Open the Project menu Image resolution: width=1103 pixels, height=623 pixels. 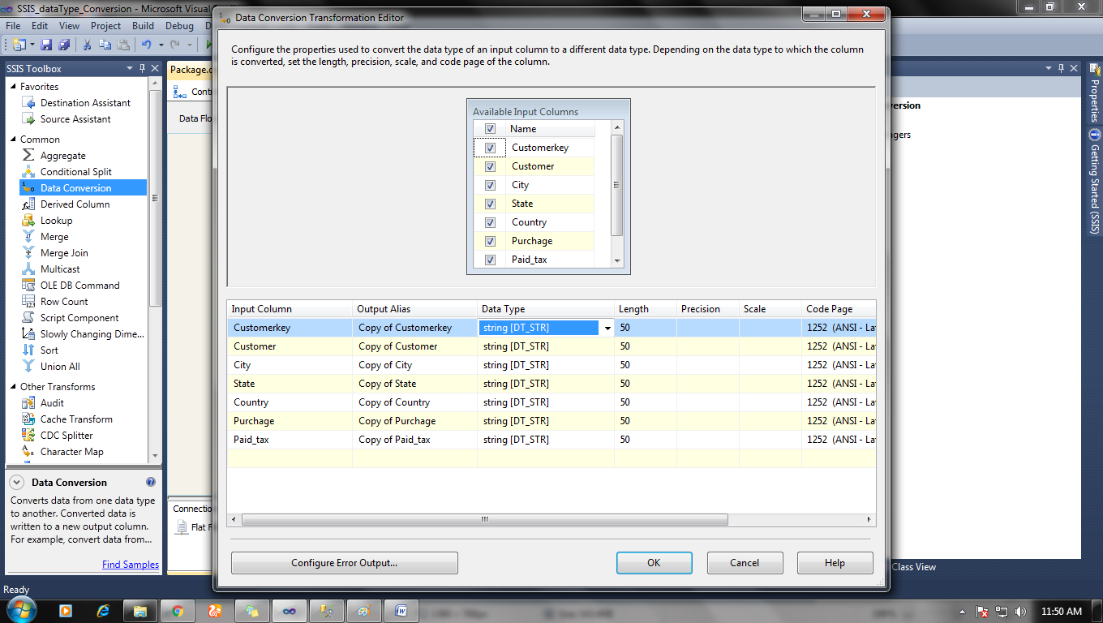(105, 26)
